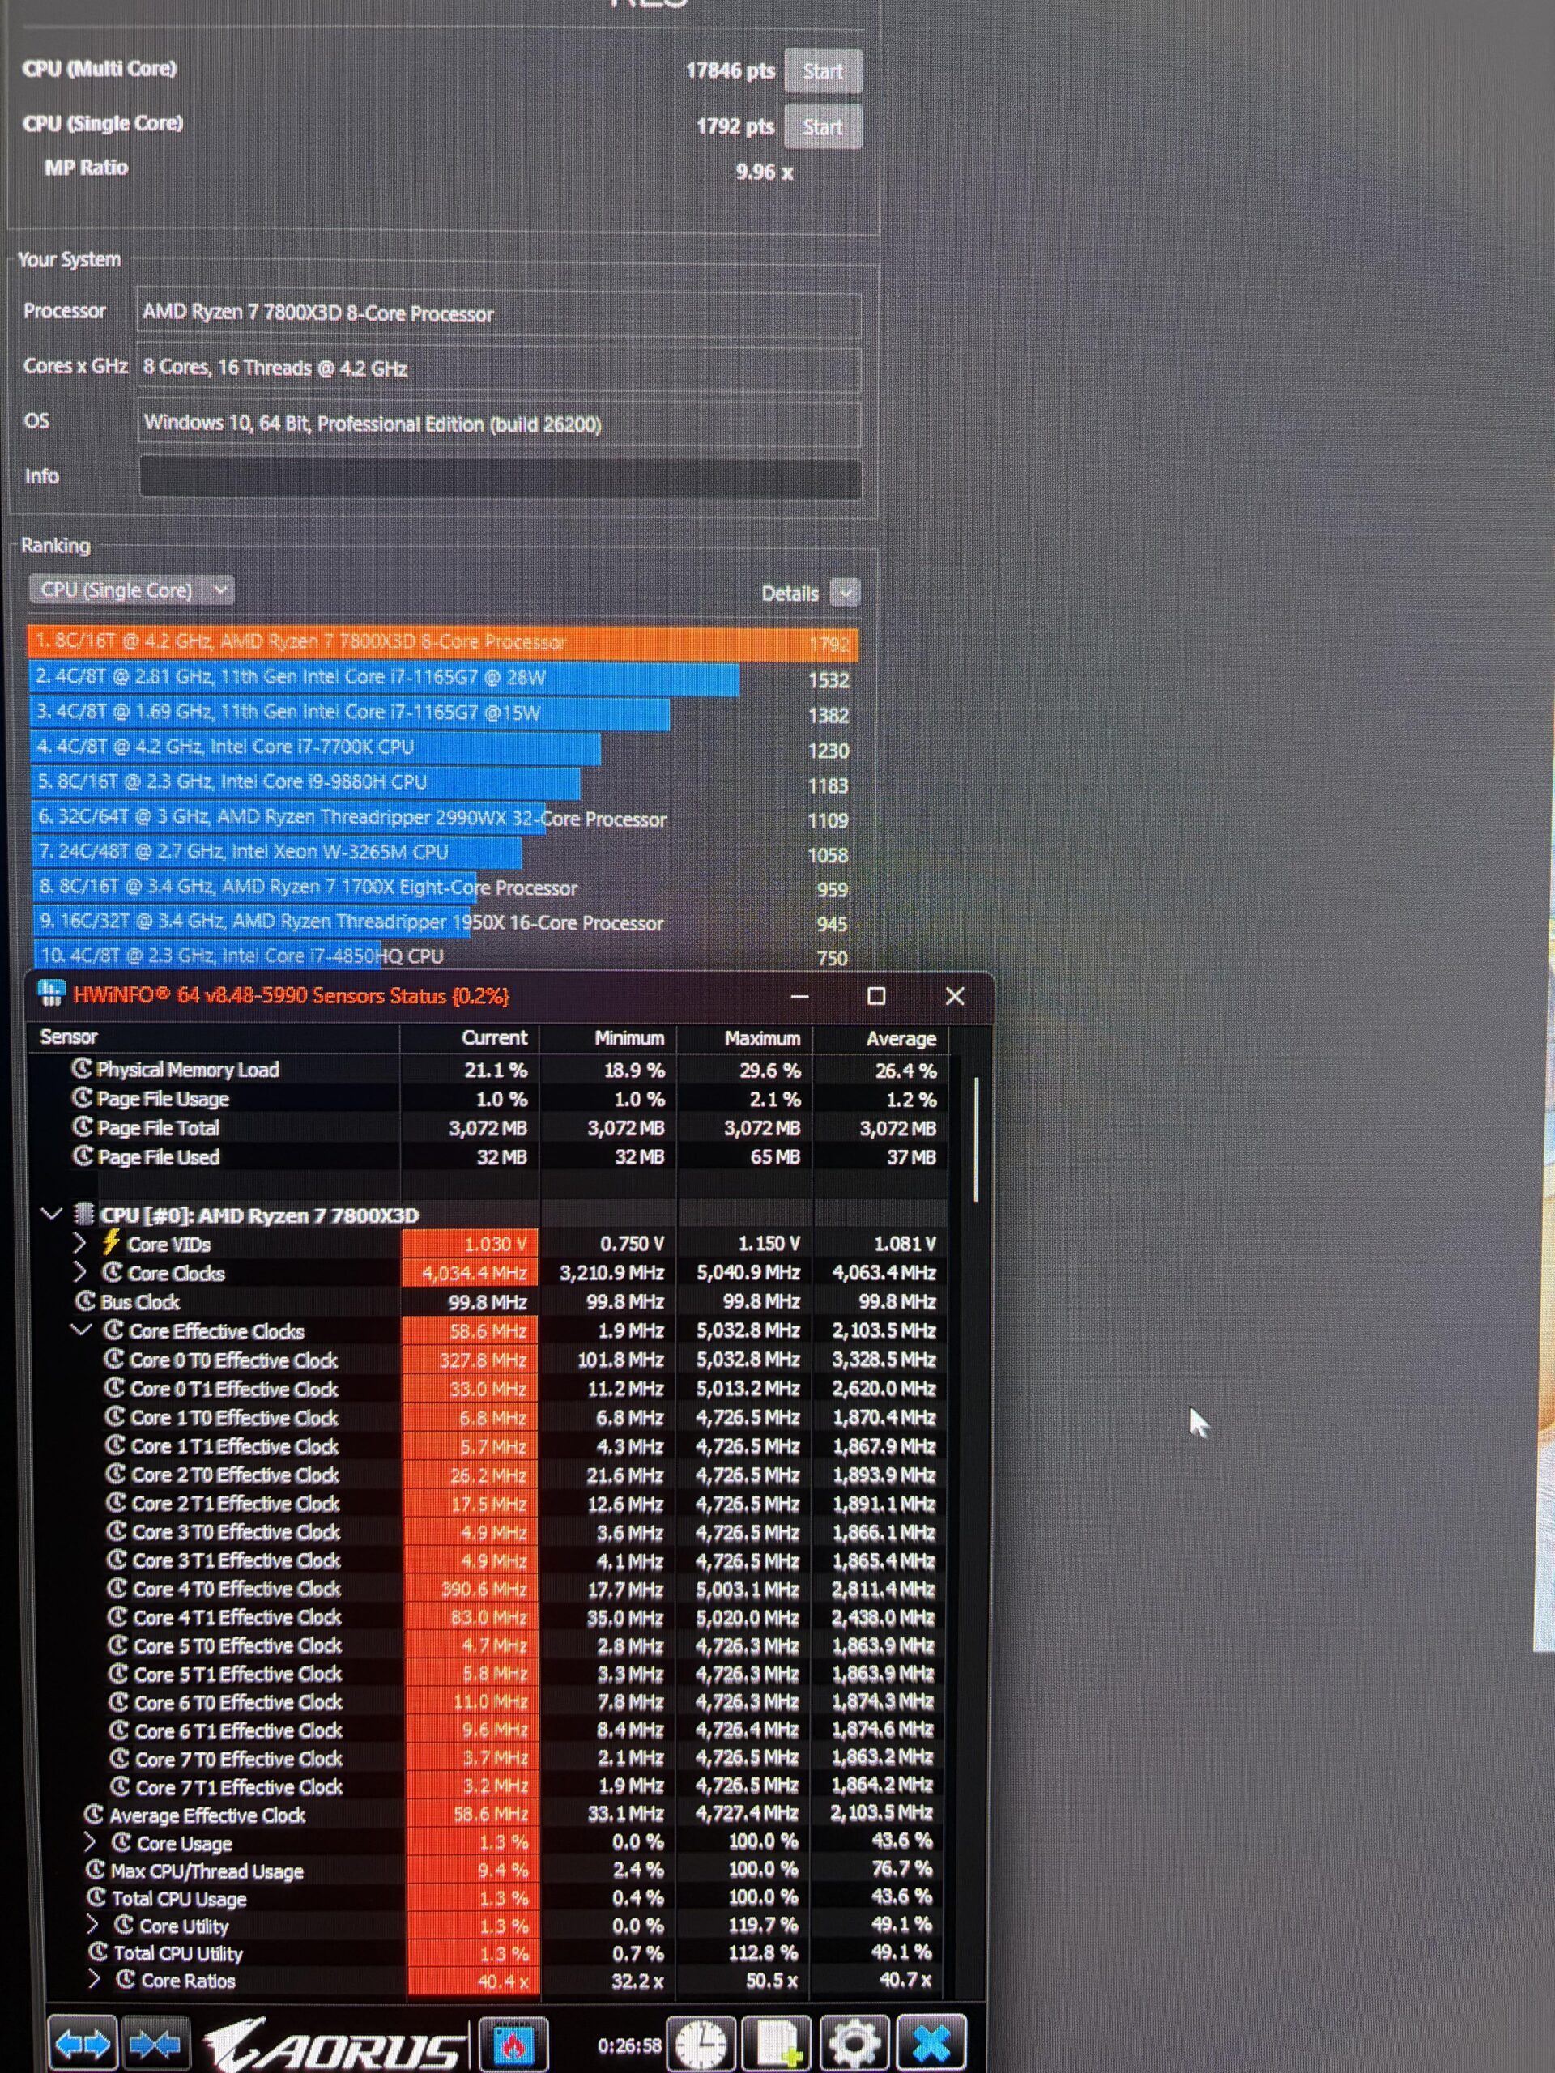The width and height of the screenshot is (1555, 2073).
Task: Select ranking entry AMD Ryzen 7 1700X
Action: 442,888
